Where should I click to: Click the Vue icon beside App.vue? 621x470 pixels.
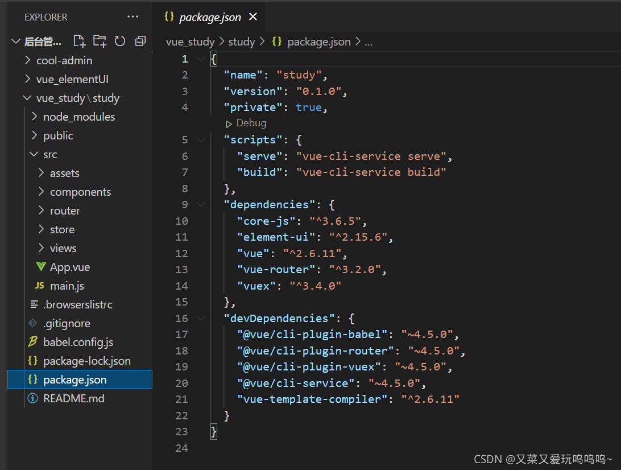tap(41, 267)
